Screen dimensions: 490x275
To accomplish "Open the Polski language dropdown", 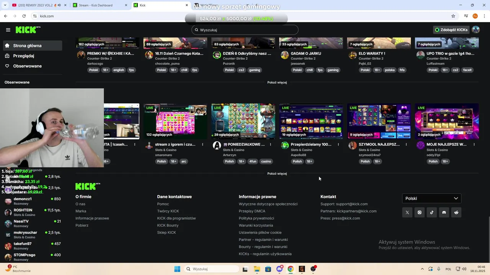I will (x=431, y=198).
